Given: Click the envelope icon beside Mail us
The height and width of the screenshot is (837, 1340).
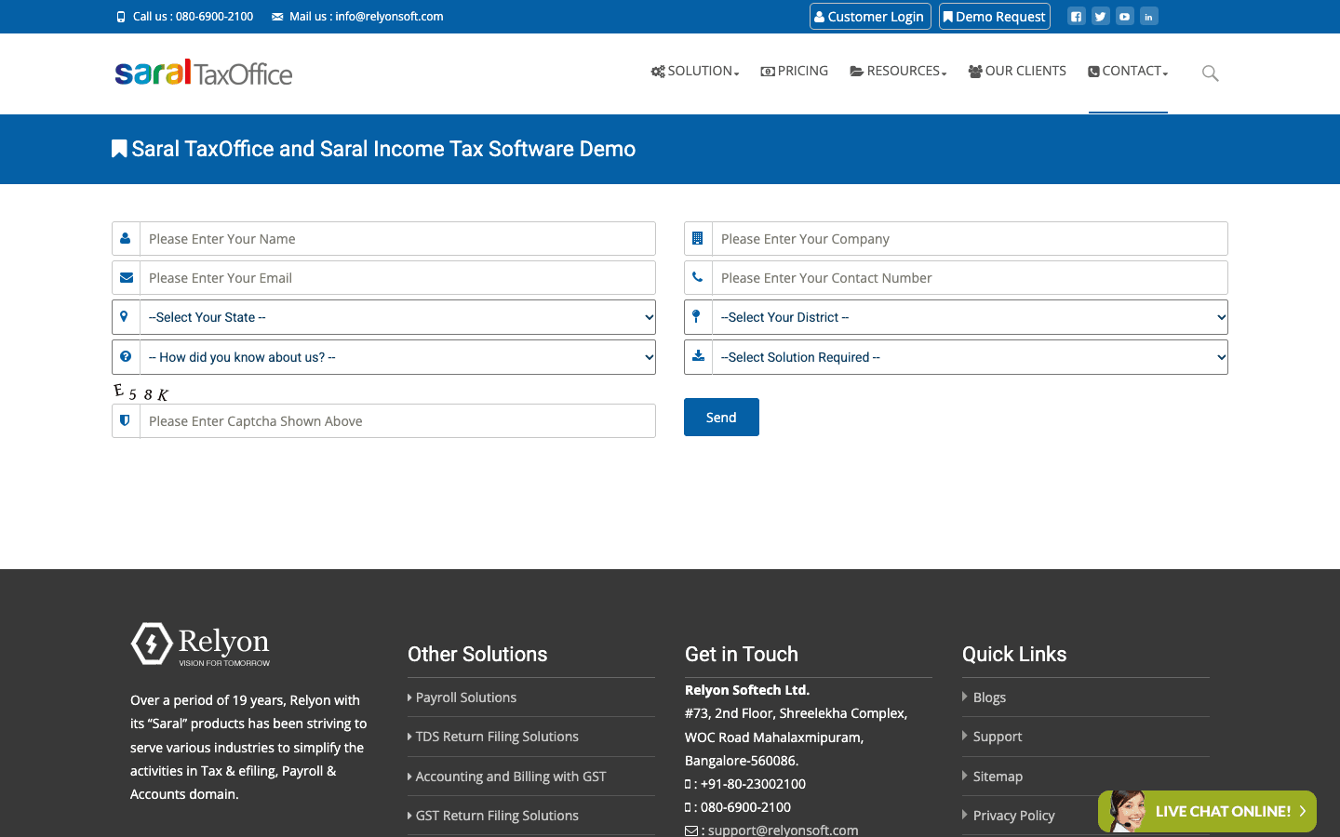Looking at the screenshot, I should (x=277, y=17).
